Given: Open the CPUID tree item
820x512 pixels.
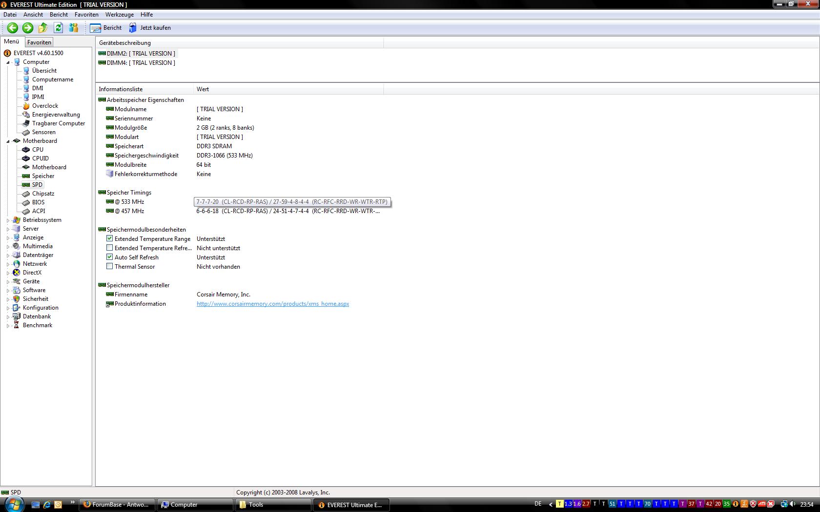Looking at the screenshot, I should [x=41, y=158].
